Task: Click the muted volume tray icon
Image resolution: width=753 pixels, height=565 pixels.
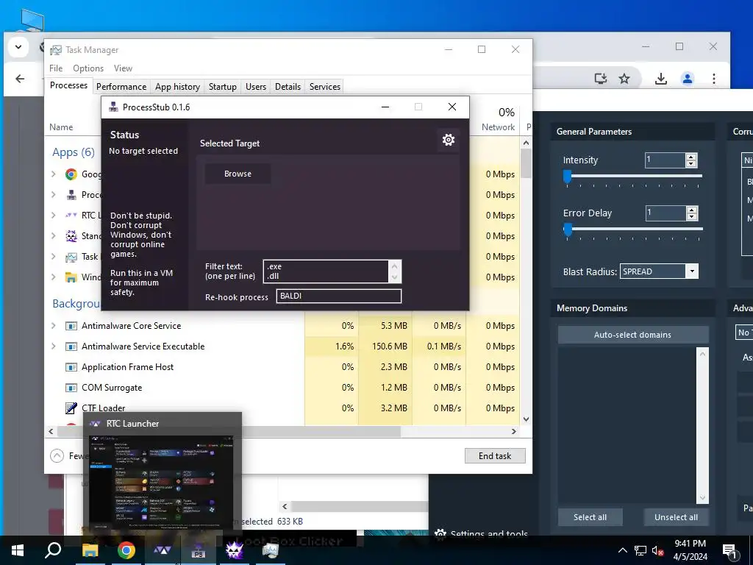Action: point(657,550)
